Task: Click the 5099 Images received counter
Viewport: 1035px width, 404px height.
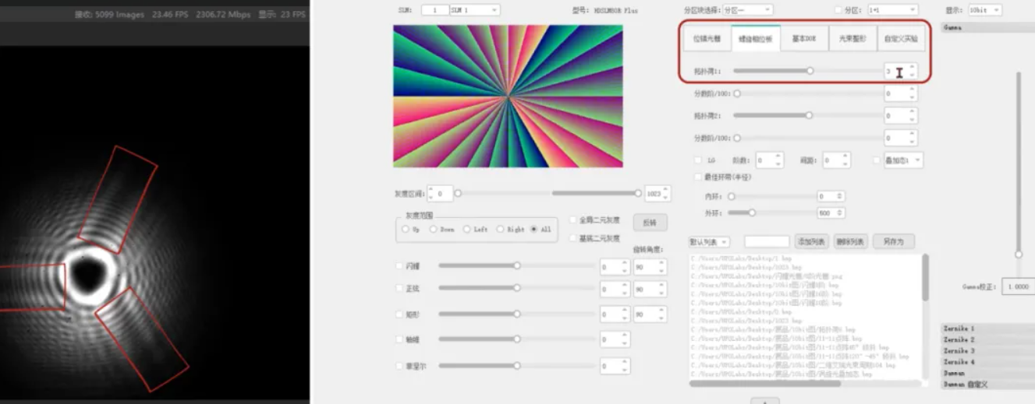Action: point(109,14)
